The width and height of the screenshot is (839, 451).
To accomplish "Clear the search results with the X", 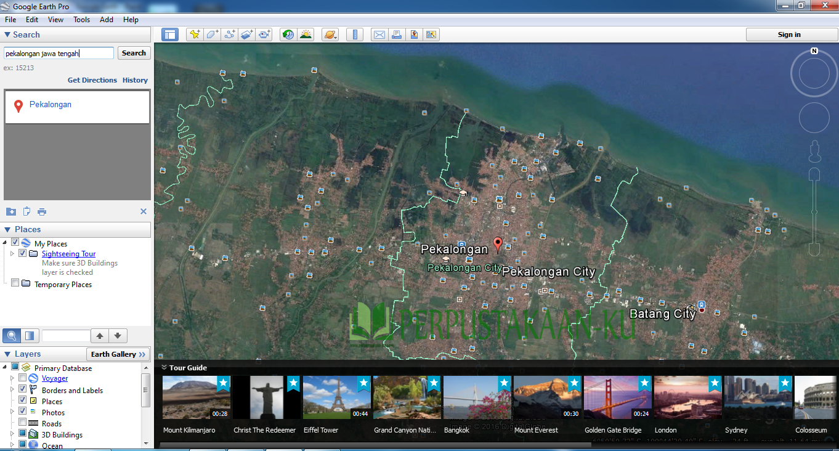I will pos(144,211).
